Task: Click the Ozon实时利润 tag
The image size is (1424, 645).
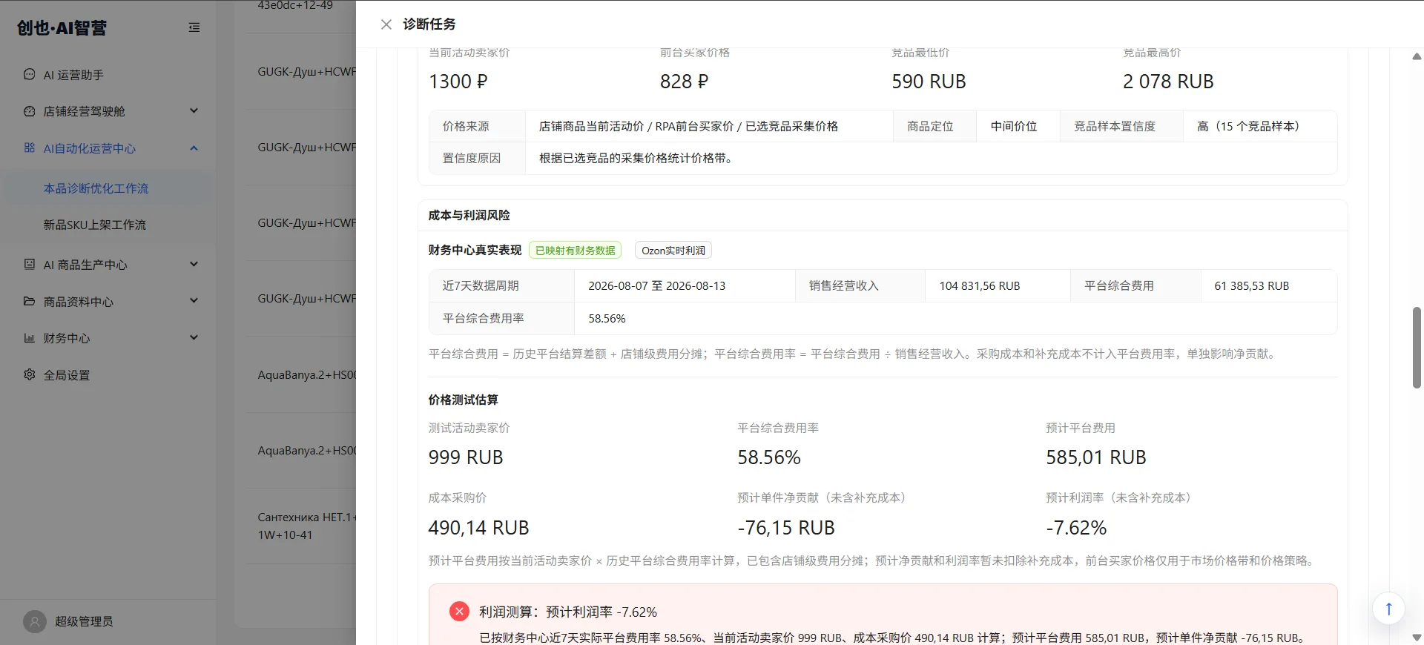Action: (x=673, y=251)
